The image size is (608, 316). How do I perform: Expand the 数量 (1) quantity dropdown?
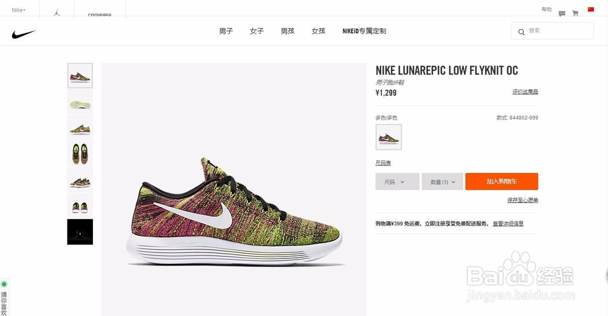tap(443, 181)
